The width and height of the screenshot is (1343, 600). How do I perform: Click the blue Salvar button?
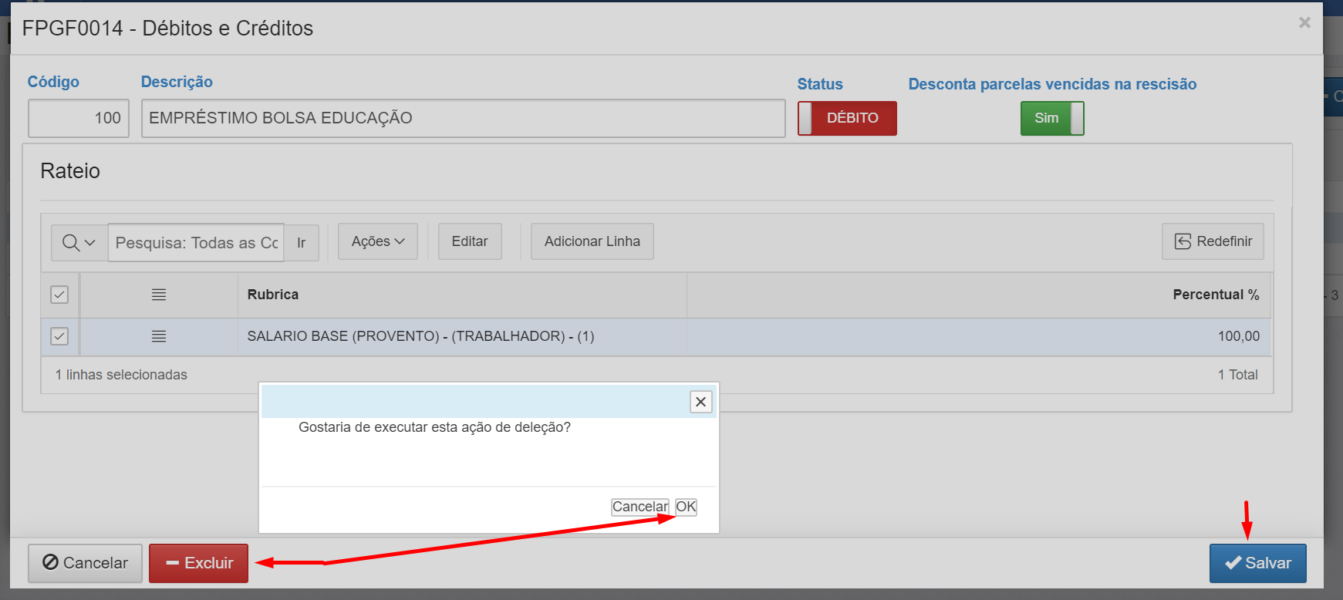pyautogui.click(x=1257, y=563)
